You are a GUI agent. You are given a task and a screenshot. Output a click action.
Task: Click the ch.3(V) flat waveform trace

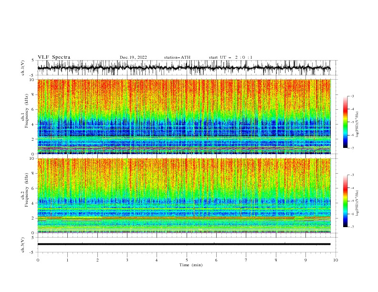184,244
